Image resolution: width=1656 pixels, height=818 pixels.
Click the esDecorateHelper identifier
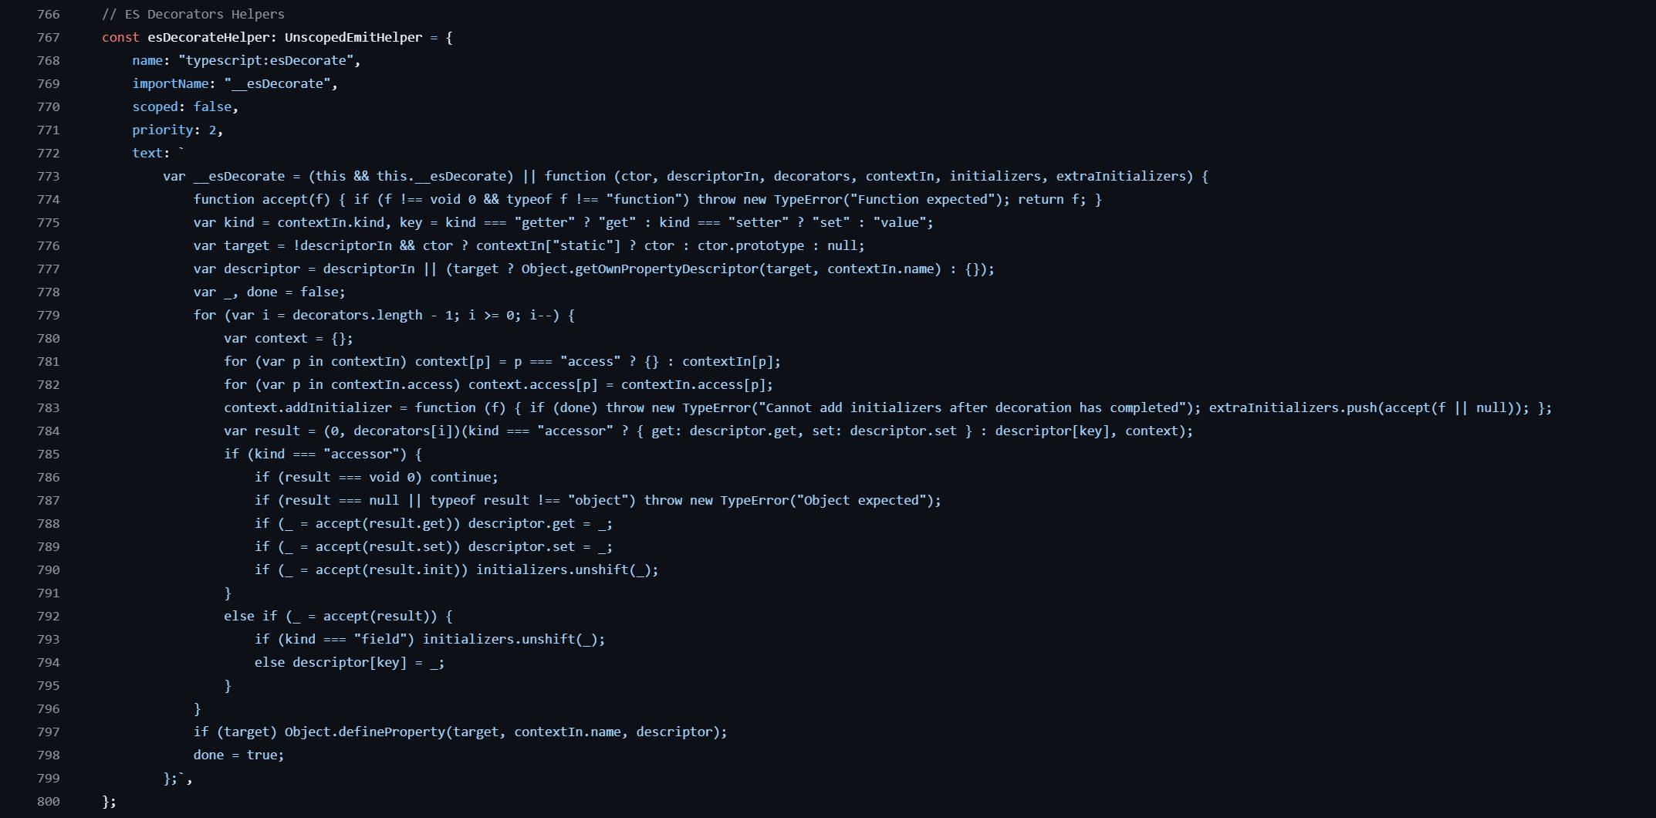(x=208, y=37)
